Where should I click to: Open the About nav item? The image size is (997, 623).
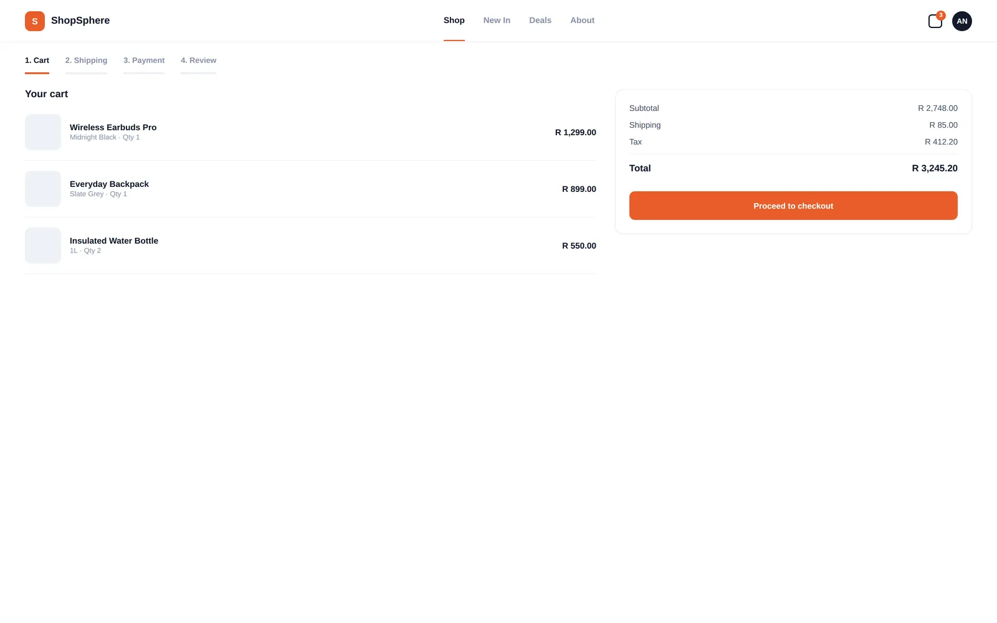[x=582, y=21]
